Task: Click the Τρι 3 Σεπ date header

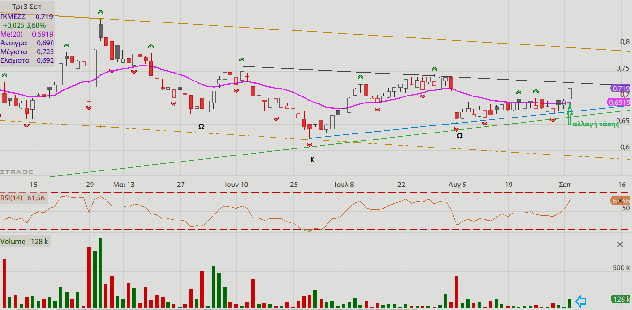Action: 28,7
